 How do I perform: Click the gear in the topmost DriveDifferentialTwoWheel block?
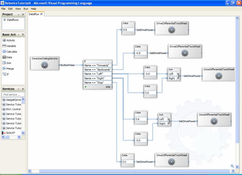171,30
